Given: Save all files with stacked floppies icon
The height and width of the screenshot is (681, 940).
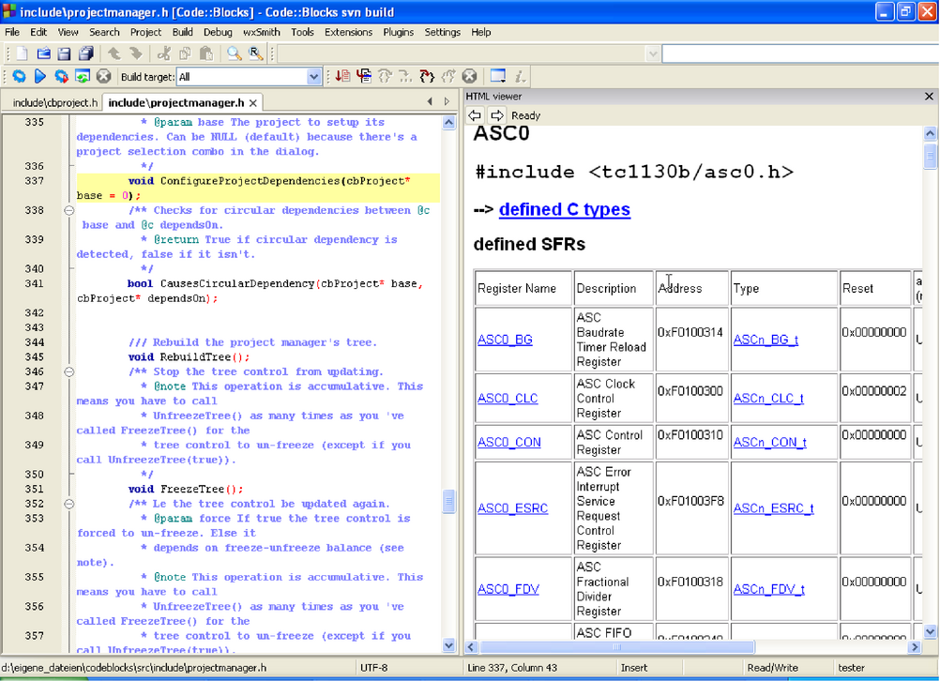Looking at the screenshot, I should 86,54.
